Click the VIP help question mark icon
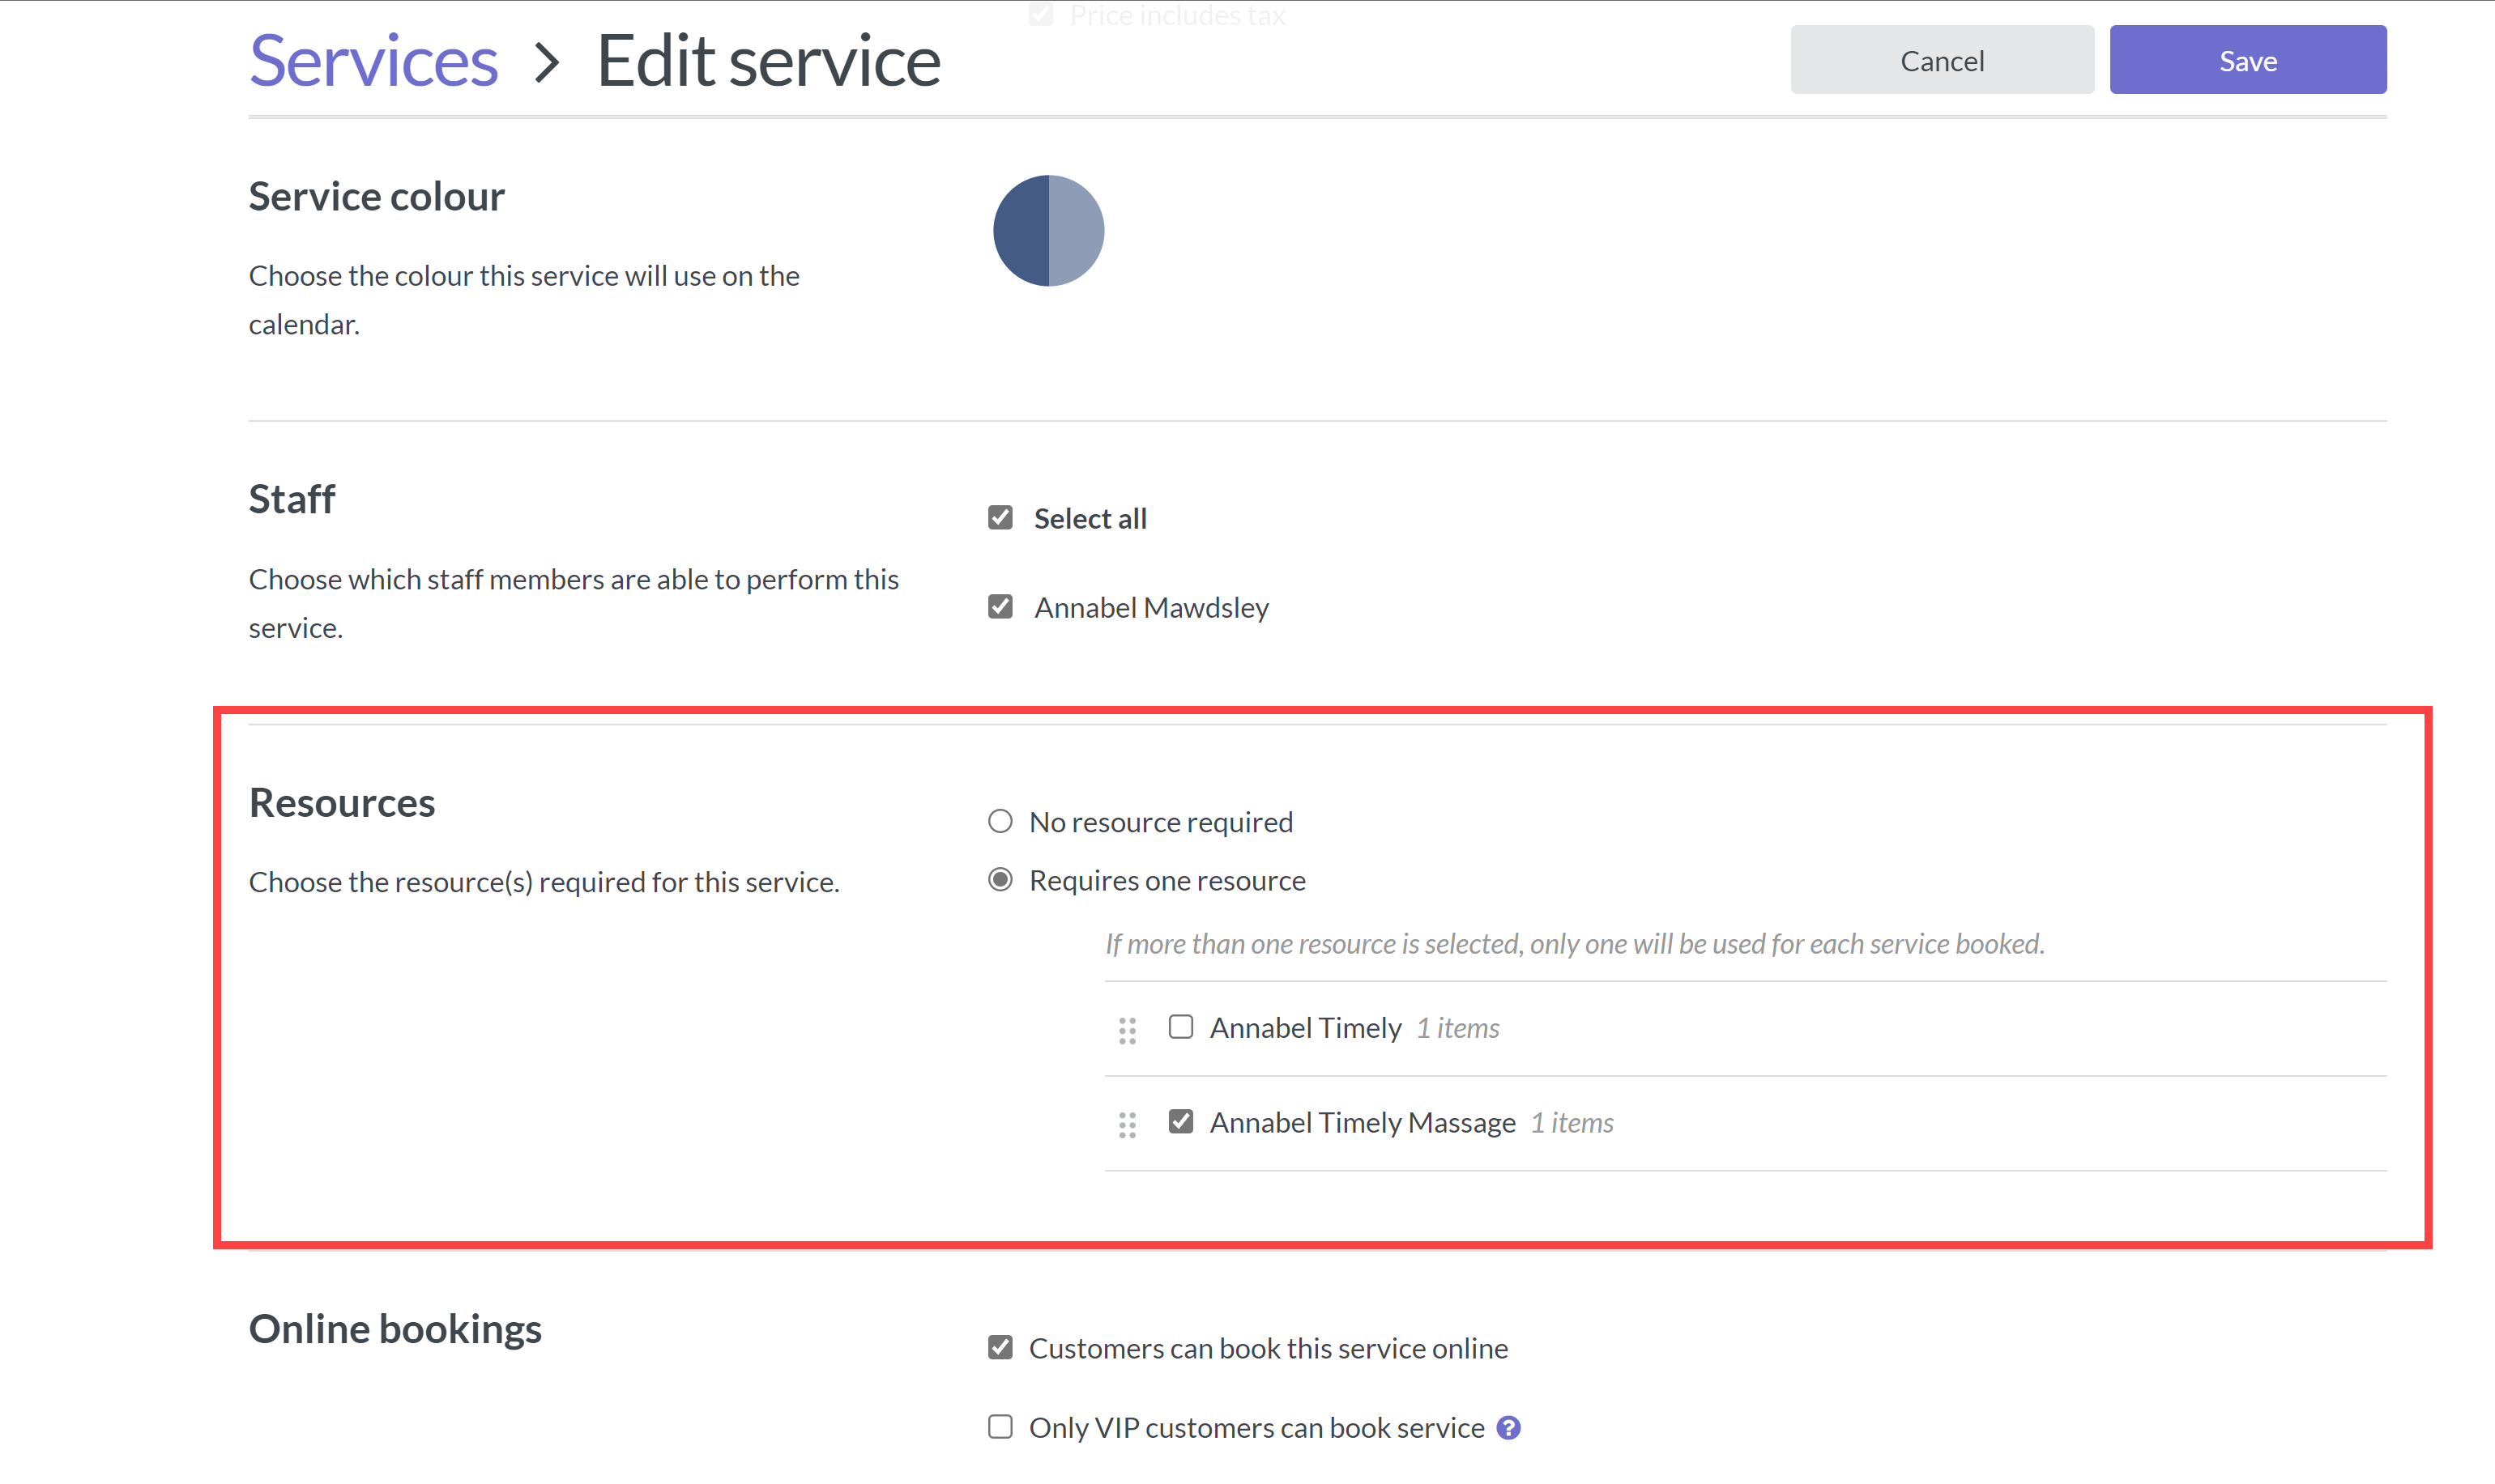This screenshot has height=1484, width=2495. point(1508,1428)
